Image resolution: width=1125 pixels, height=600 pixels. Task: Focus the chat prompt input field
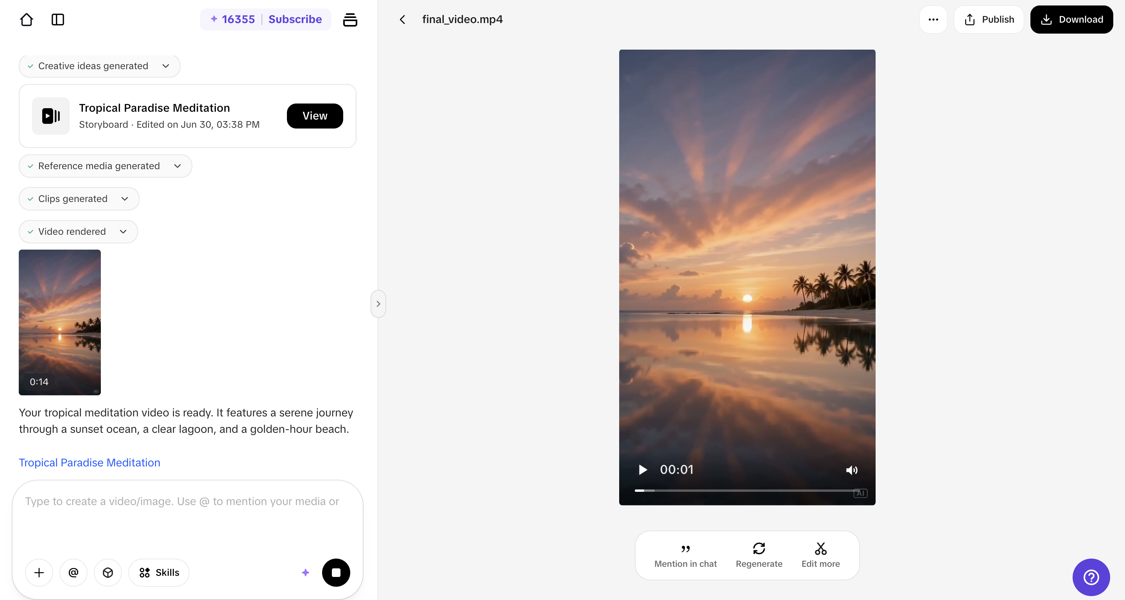point(187,515)
